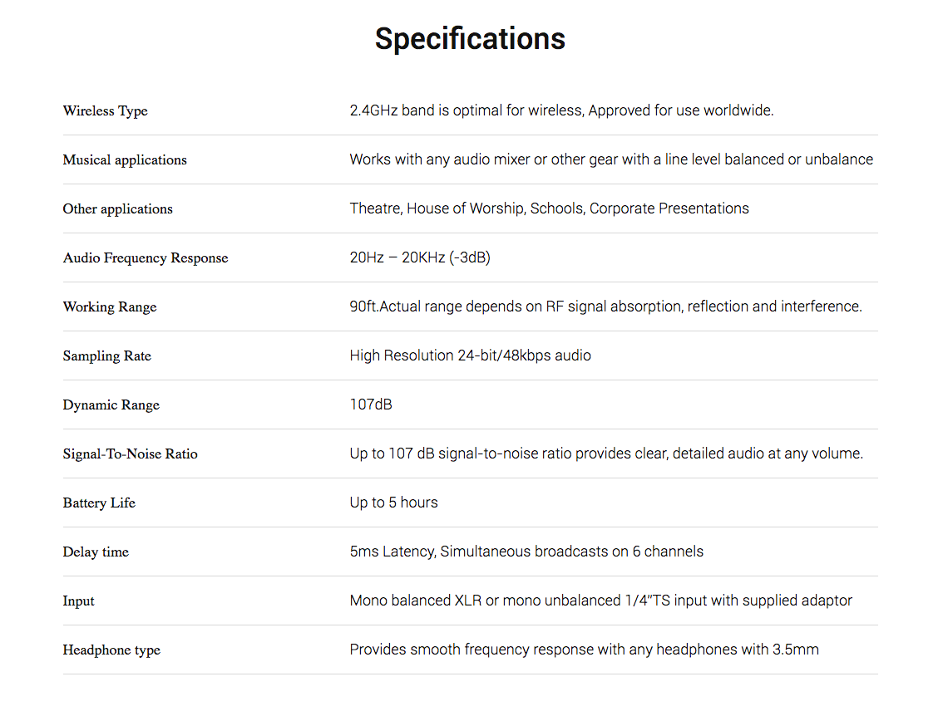
Task: Click the 107dB Dynamic Range value
Action: (371, 405)
